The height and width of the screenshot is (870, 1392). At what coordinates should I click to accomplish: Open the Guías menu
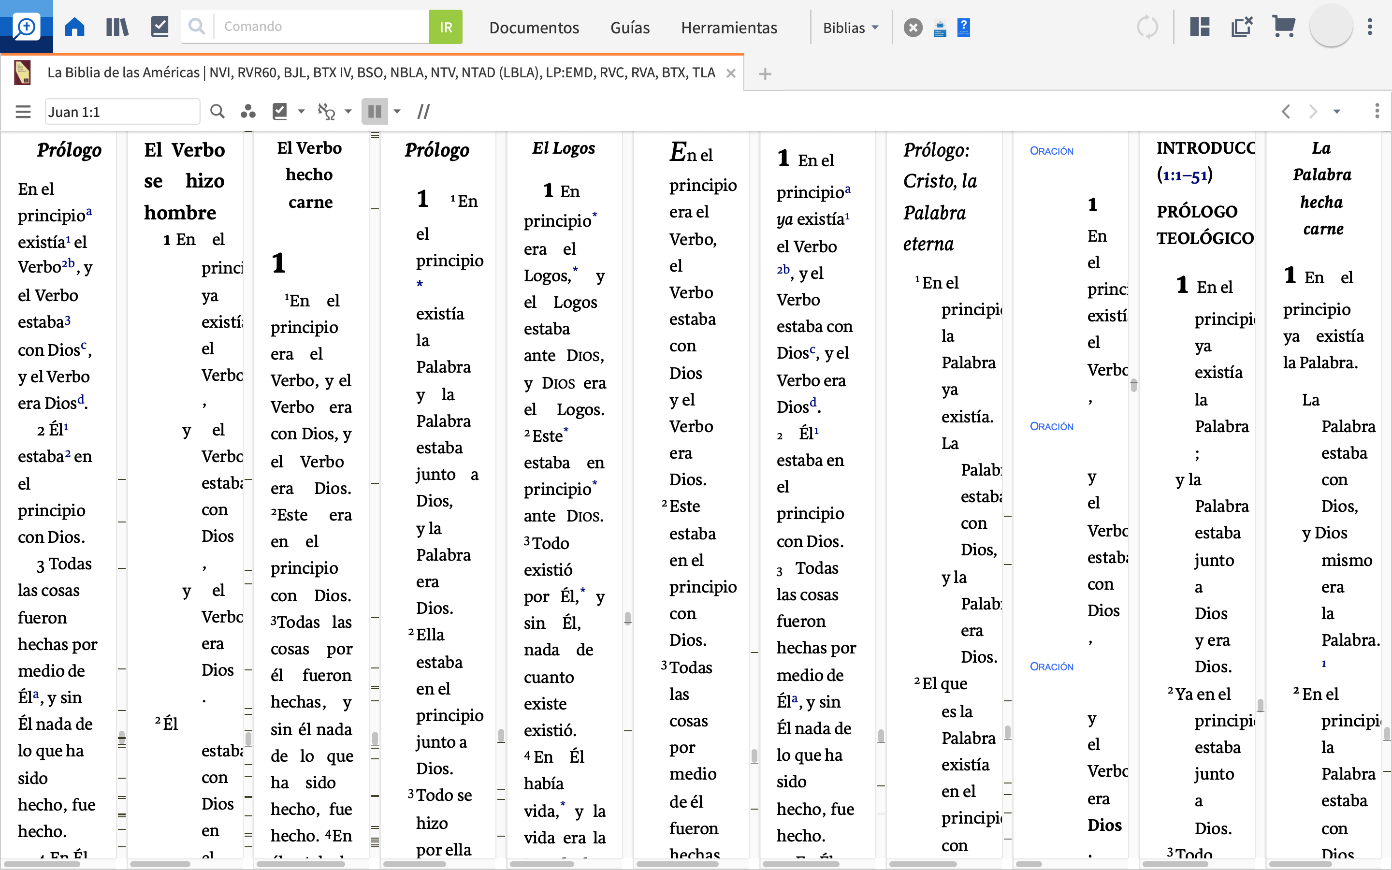point(630,28)
